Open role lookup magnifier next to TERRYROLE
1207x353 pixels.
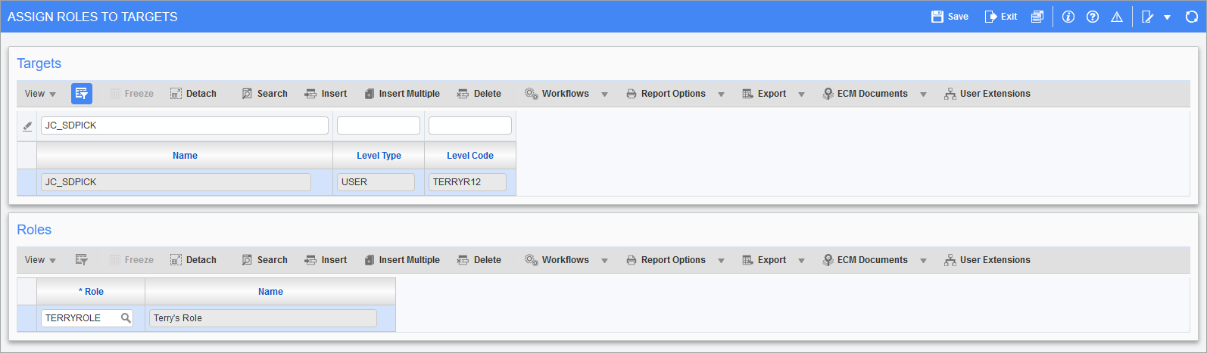[126, 318]
